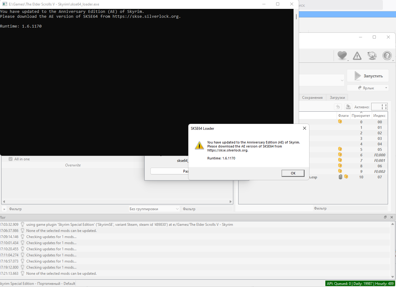396x287 pixels.
Task: Click the 'Skyrim Special Edition - Портативный - Default' status text
Action: click(38, 284)
